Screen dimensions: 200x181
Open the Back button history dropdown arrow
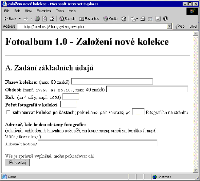pyautogui.click(x=20, y=19)
